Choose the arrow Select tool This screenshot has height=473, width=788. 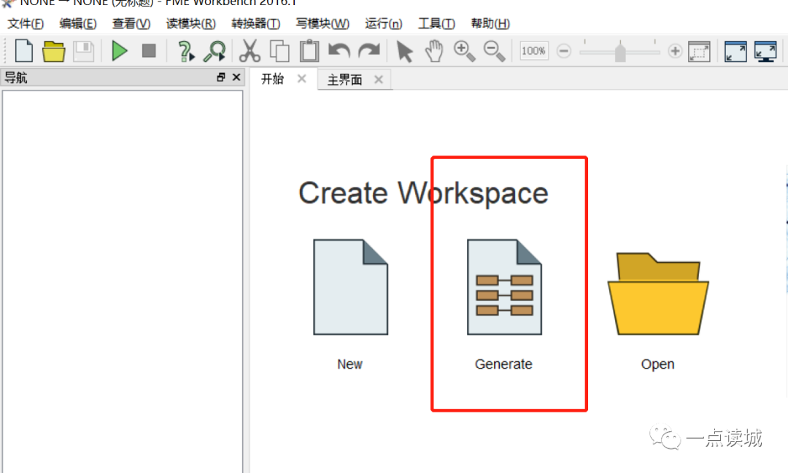pyautogui.click(x=404, y=51)
